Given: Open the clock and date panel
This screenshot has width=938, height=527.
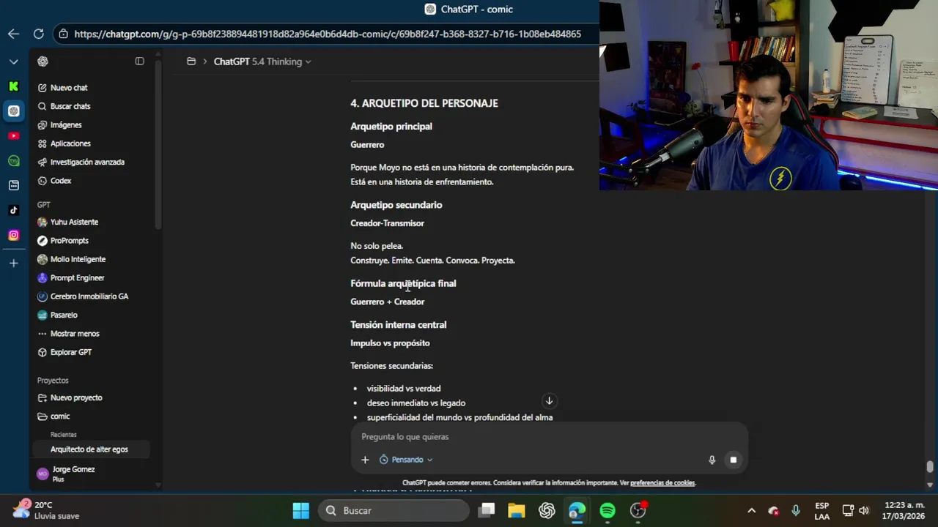Looking at the screenshot, I should tap(905, 510).
